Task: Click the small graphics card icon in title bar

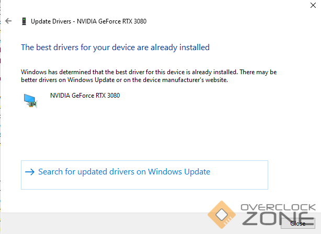Action: [24, 21]
